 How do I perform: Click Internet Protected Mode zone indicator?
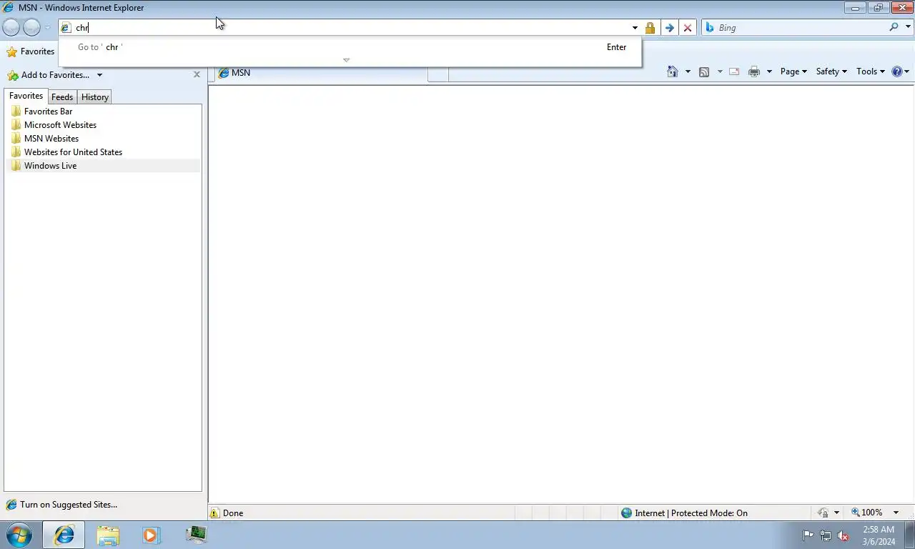[684, 513]
